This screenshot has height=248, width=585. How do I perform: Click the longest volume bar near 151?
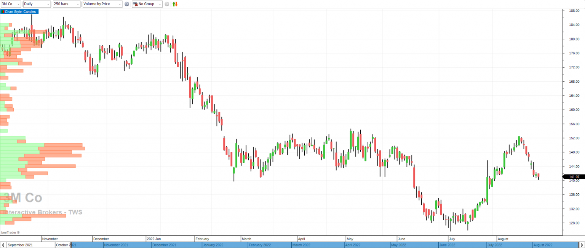point(61,148)
